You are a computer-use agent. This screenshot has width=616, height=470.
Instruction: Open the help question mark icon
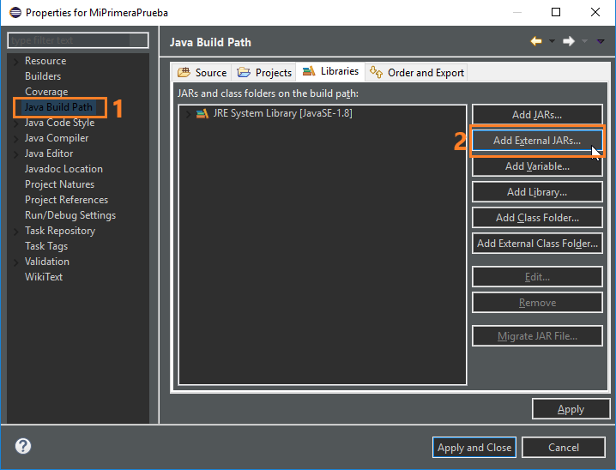[x=23, y=446]
